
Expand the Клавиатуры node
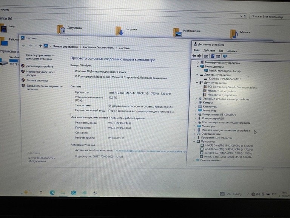196,106
